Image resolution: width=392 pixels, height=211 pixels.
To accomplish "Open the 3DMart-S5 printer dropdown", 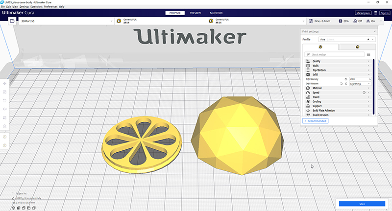I will 66,21.
